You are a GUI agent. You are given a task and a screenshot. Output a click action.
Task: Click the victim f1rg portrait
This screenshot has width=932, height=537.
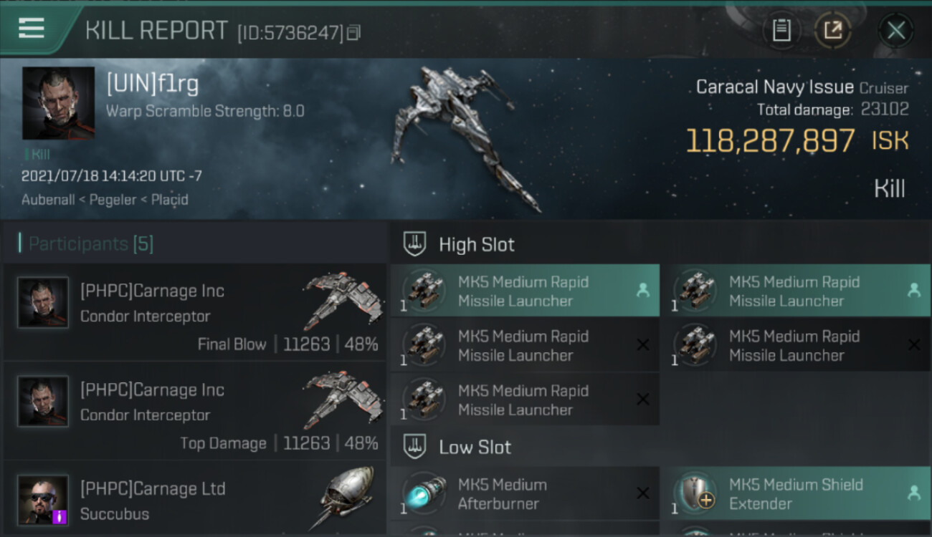pyautogui.click(x=58, y=103)
